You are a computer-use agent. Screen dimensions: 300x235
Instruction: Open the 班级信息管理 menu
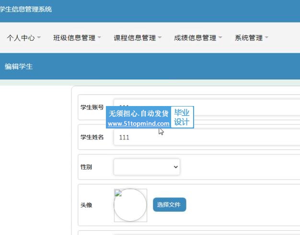coord(74,38)
